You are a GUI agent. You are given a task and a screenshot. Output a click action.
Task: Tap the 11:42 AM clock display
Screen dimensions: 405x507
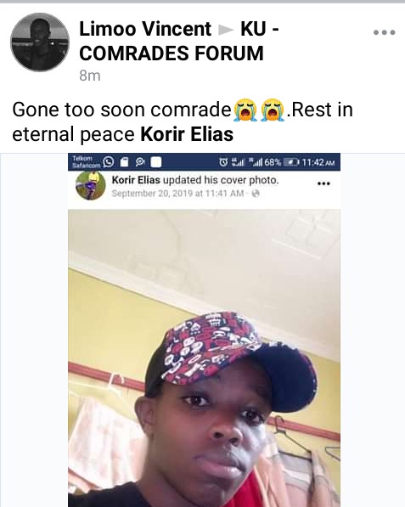pos(318,162)
